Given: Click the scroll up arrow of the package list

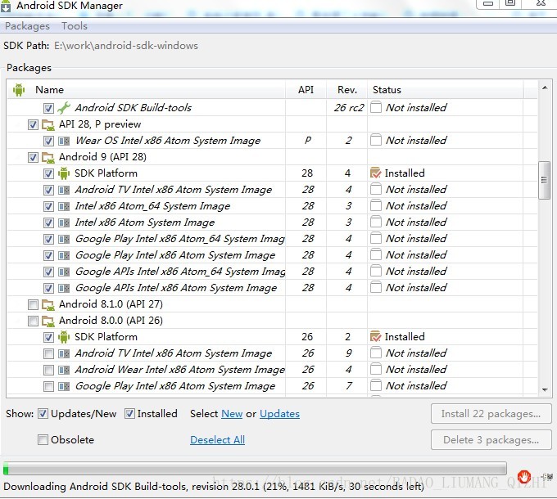Looking at the screenshot, I should [x=544, y=88].
